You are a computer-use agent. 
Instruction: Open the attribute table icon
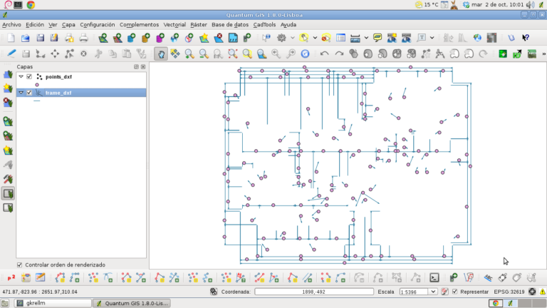coord(341,38)
